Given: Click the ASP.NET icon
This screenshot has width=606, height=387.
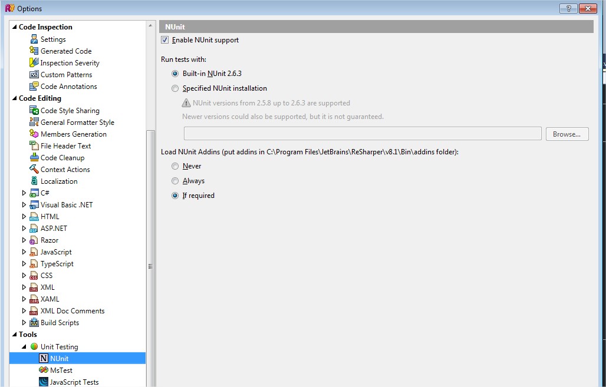Looking at the screenshot, I should [x=34, y=229].
